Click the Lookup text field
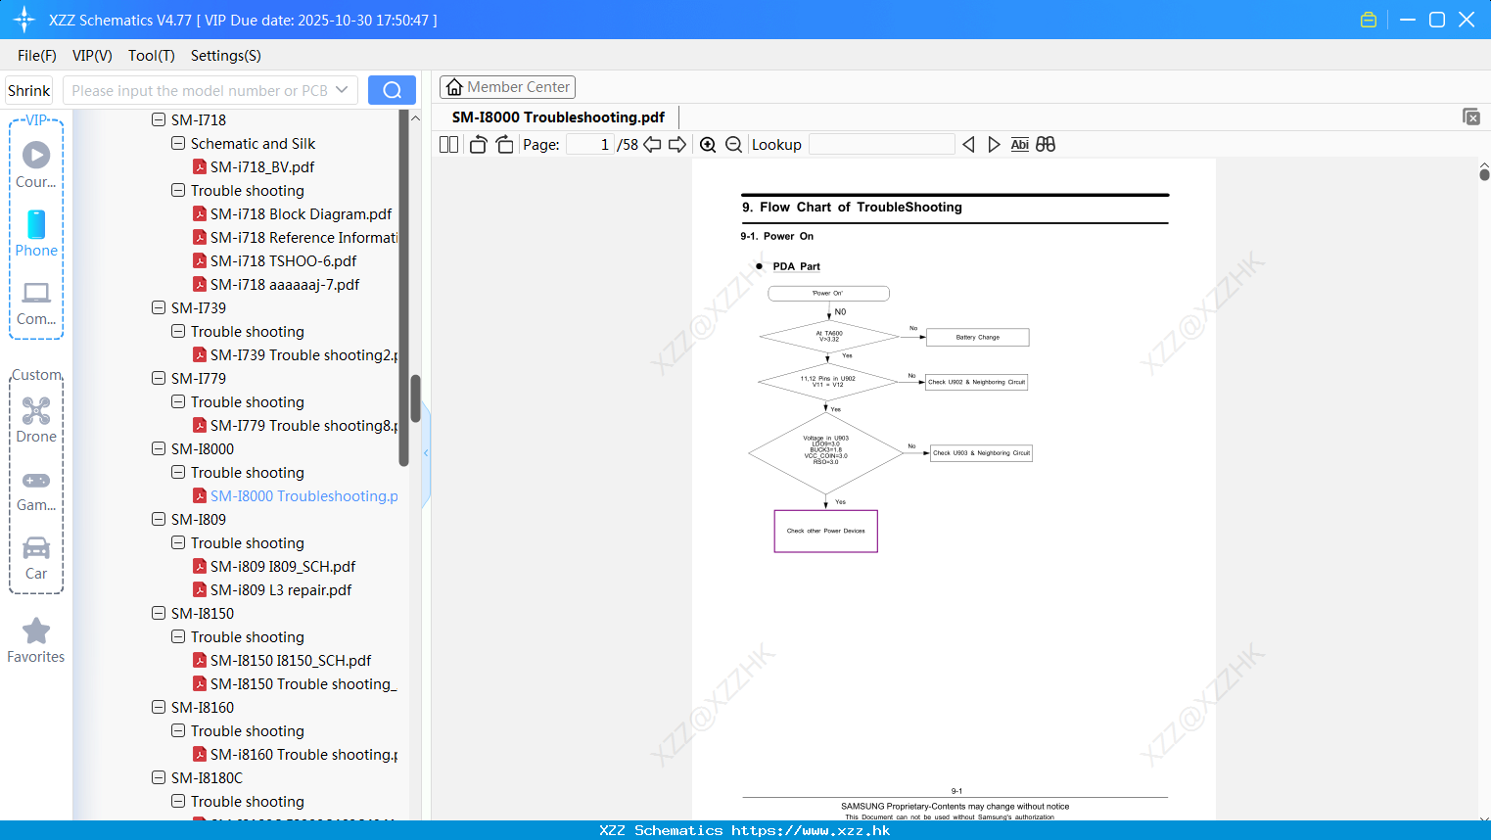The height and width of the screenshot is (840, 1491). click(881, 144)
